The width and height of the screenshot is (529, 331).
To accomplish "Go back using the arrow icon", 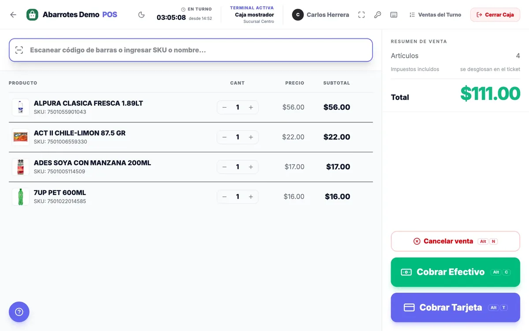I will [13, 15].
